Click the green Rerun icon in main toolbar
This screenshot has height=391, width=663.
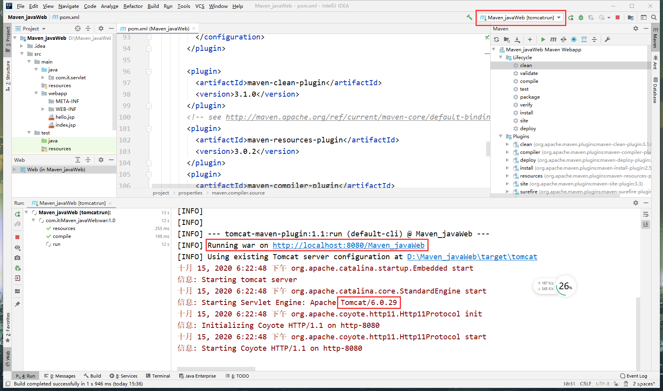[571, 17]
